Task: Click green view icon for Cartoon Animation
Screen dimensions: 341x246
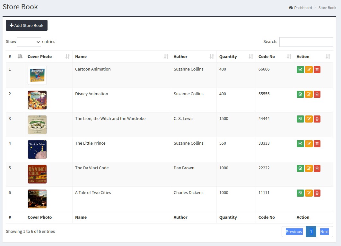Action: [300, 69]
